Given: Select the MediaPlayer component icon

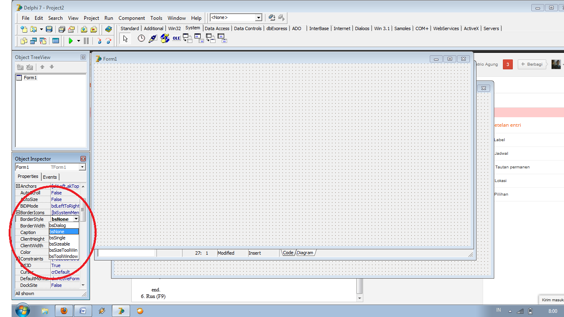Looking at the screenshot, I should (165, 38).
